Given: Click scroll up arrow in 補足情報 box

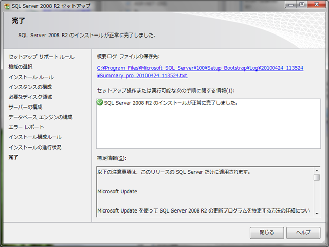Looking at the screenshot, I should point(317,170).
